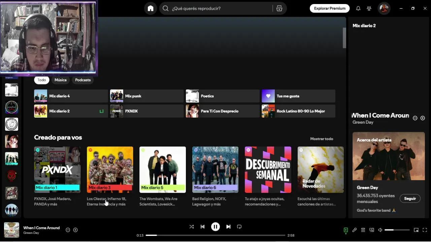This screenshot has height=242, width=431.
Task: Click plus icon in right panel
Action: (x=423, y=118)
